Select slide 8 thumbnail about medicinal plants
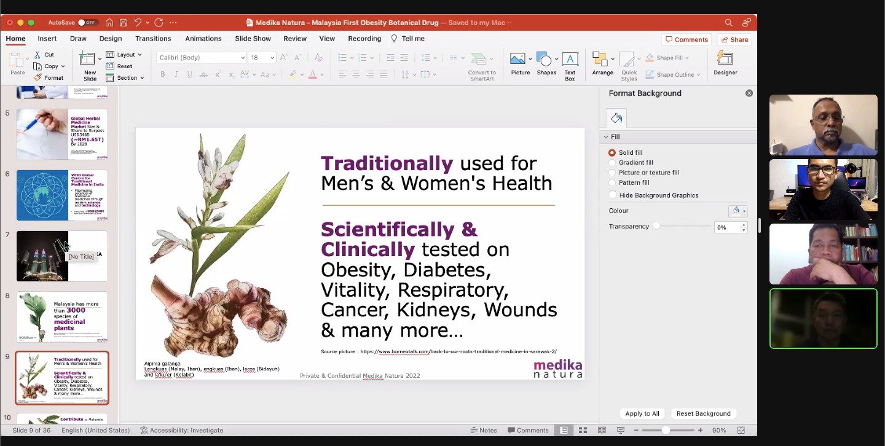The height and width of the screenshot is (446, 885). pos(62,317)
